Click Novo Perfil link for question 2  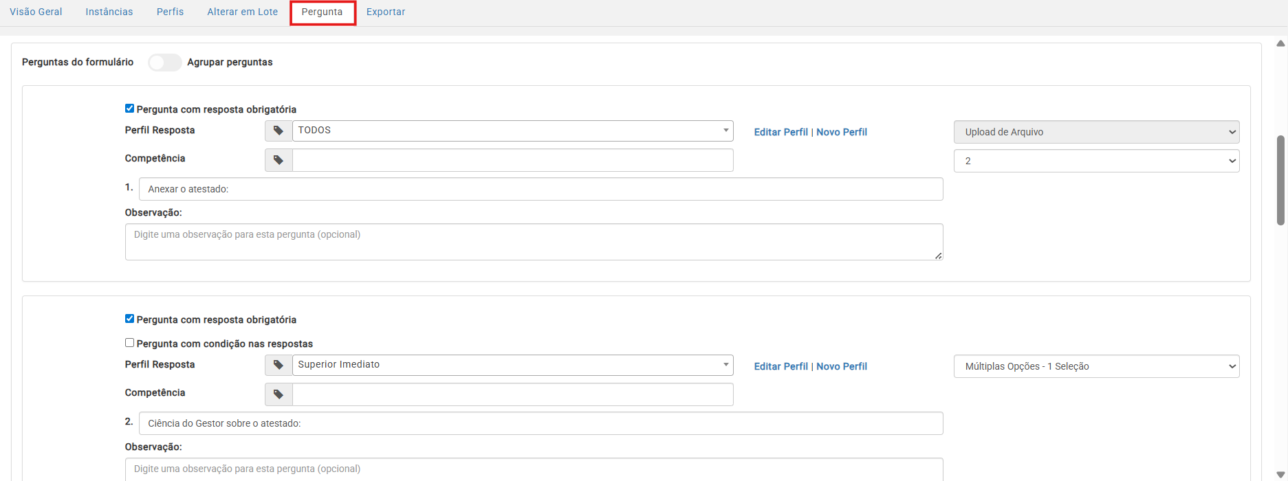(x=842, y=366)
